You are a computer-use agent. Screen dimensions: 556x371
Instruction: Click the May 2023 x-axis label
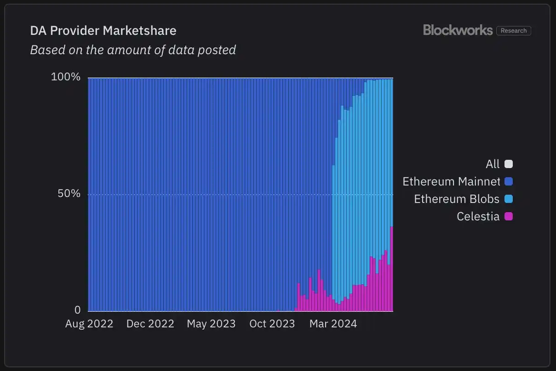tap(211, 324)
